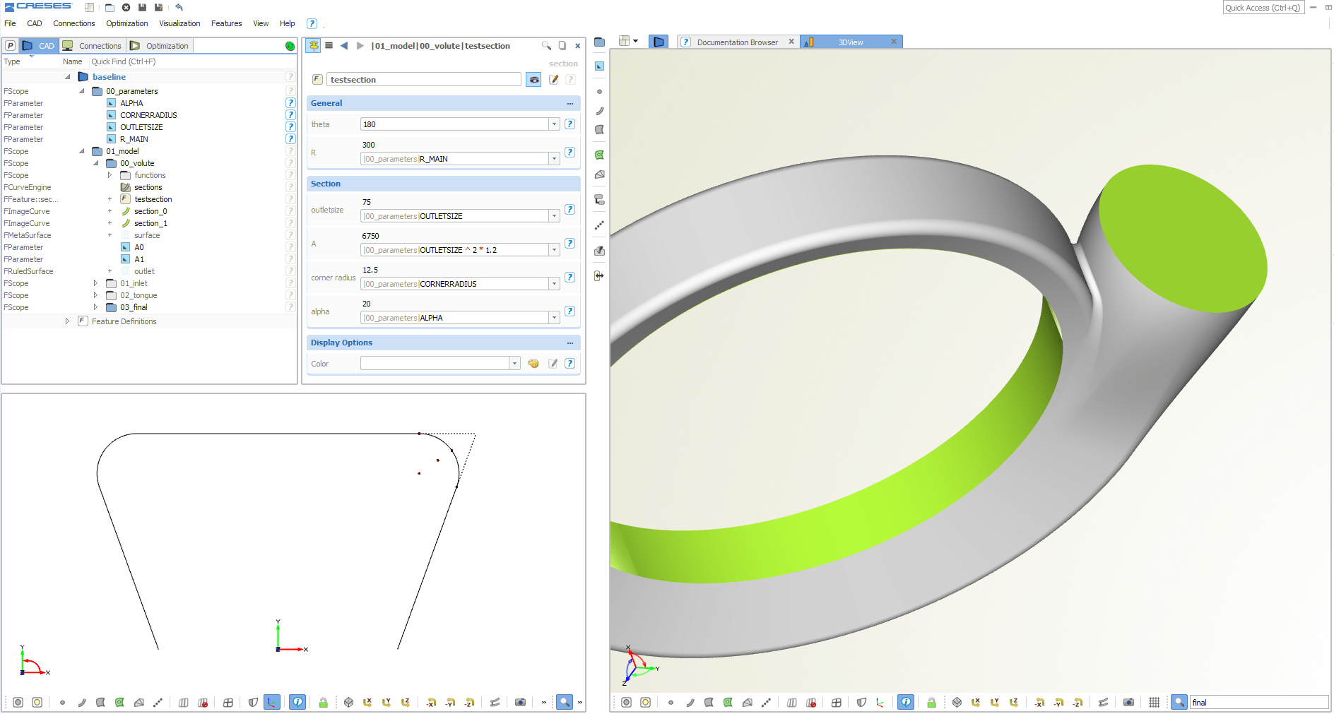1334x714 pixels.
Task: Switch to the Documentation Browser tab
Action: click(738, 42)
